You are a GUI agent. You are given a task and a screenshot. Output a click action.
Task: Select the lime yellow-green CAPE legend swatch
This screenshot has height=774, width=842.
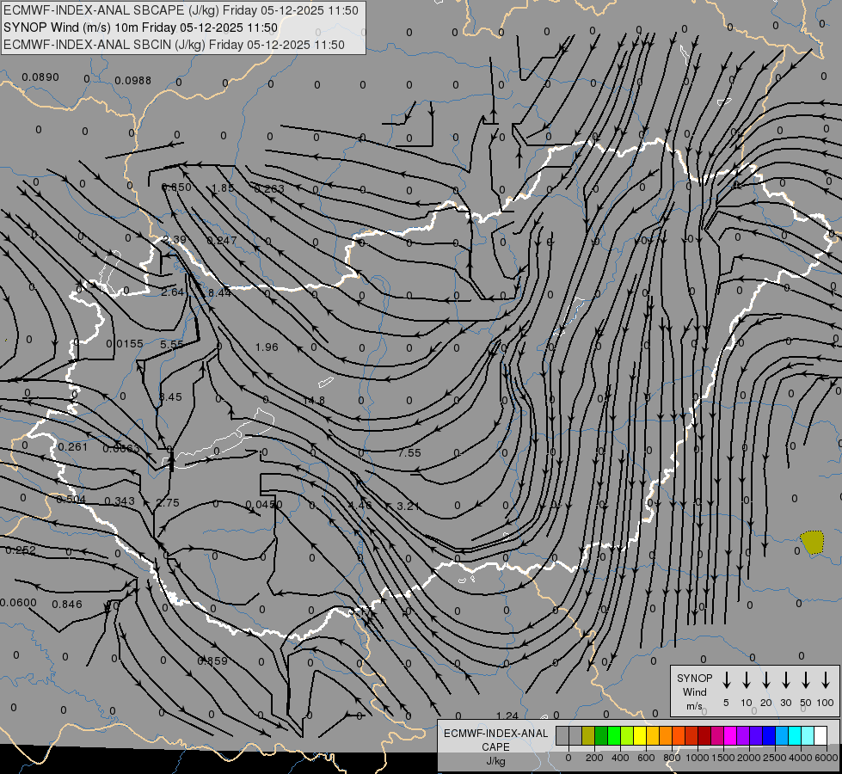point(627,736)
